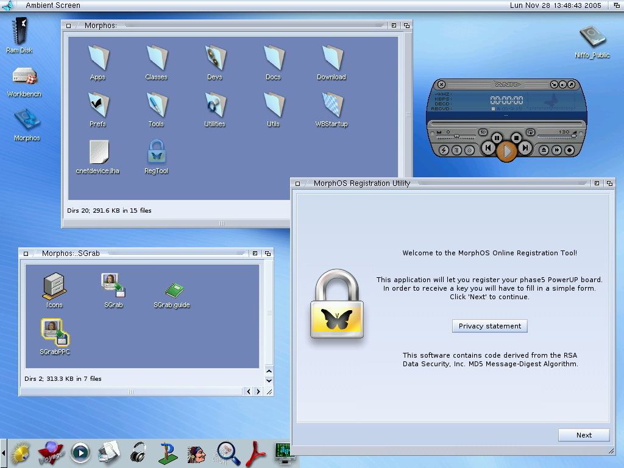Click the scroll-down arrow in SGrab window
This screenshot has width=624, height=468.
click(x=269, y=381)
